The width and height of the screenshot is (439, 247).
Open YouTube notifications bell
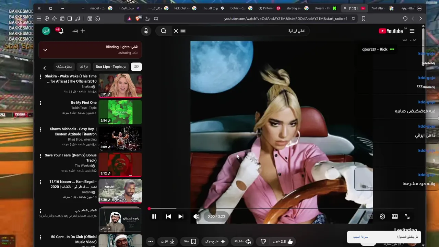coord(60,31)
